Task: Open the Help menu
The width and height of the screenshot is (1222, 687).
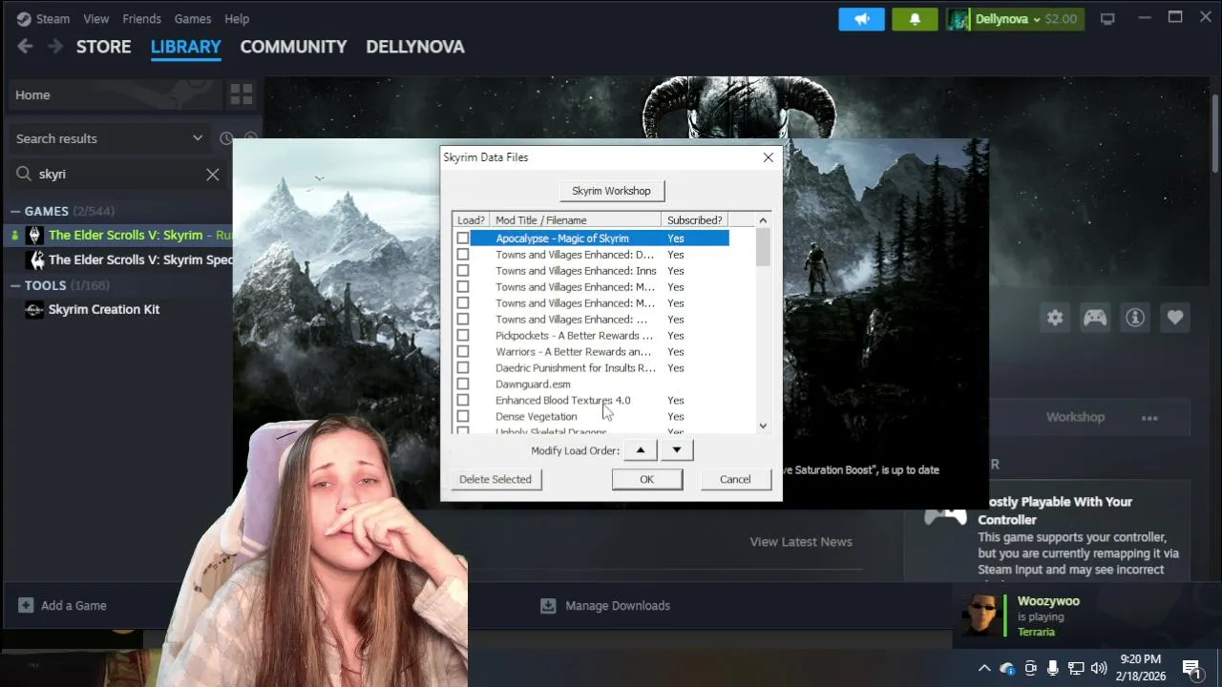Action: tap(237, 18)
